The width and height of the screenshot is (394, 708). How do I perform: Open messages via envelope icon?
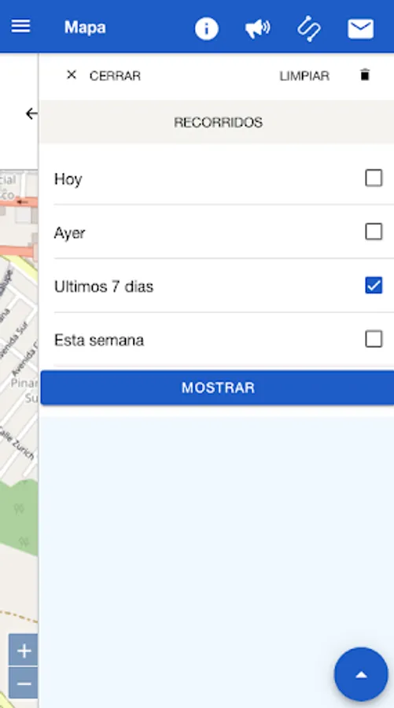[x=361, y=28]
